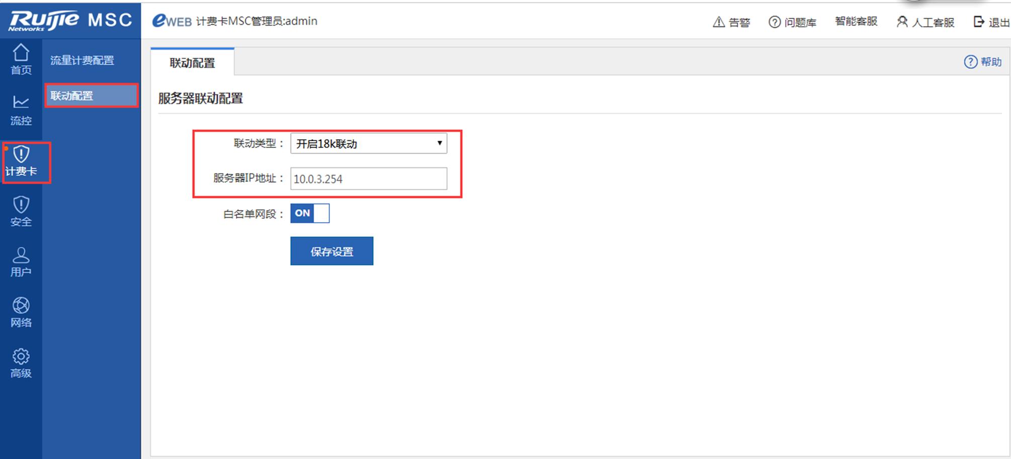The height and width of the screenshot is (459, 1011).
Task: Select 联动配置 in the side menu
Action: [91, 96]
